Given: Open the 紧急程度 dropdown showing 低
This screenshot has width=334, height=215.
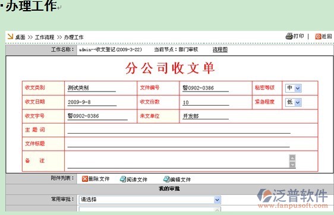Looking at the screenshot, I should [x=294, y=102].
